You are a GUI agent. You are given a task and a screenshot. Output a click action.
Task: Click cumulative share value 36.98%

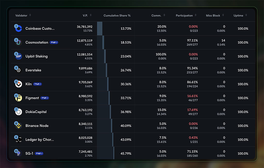126,112
